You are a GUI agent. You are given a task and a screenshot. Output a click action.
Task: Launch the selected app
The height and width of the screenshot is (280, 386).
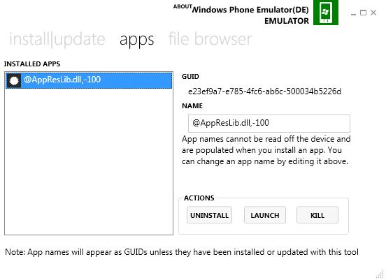pos(265,215)
